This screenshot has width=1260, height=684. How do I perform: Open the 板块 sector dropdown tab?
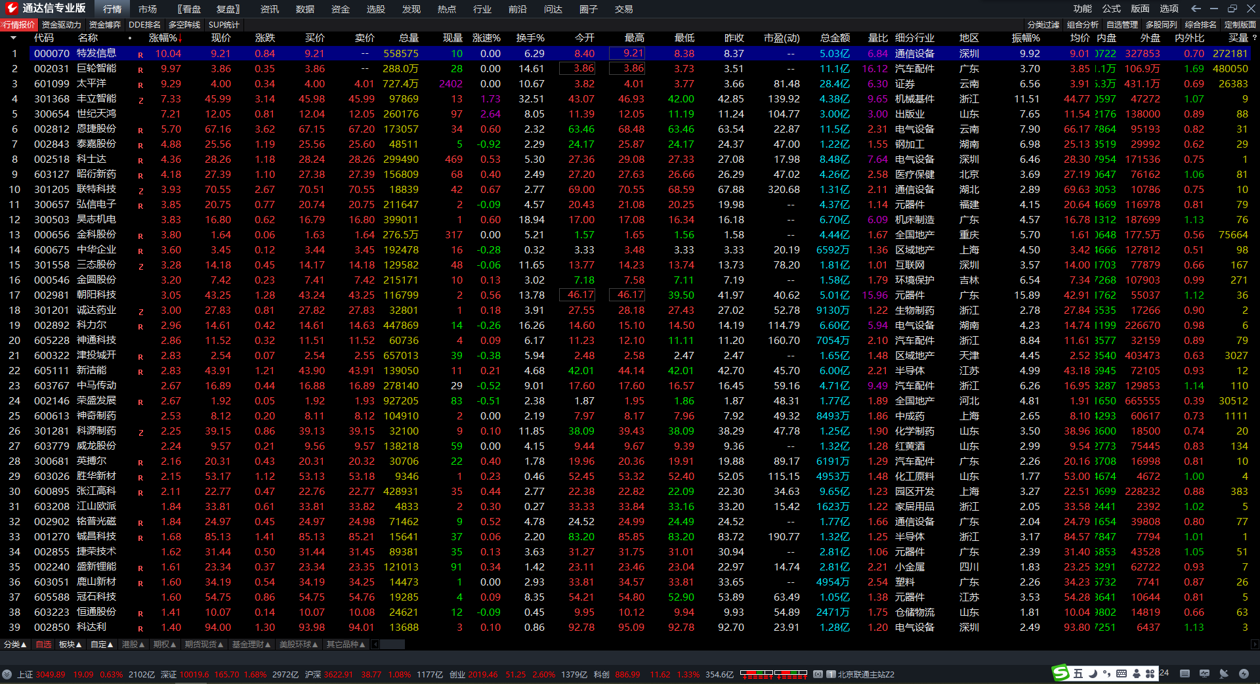click(x=70, y=645)
